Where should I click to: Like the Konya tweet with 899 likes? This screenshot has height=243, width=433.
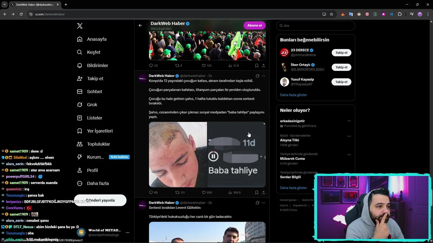tap(207, 192)
